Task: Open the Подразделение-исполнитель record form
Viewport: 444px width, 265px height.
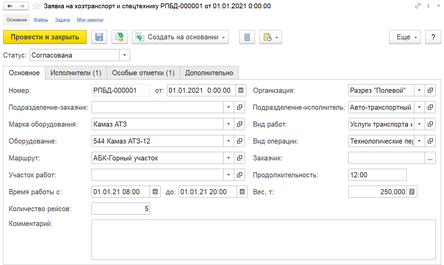Action: point(430,107)
